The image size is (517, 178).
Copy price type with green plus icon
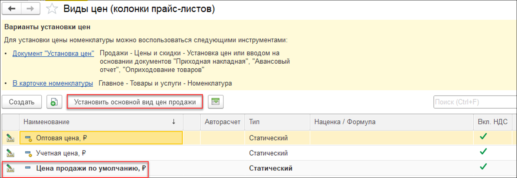pyautogui.click(x=54, y=102)
